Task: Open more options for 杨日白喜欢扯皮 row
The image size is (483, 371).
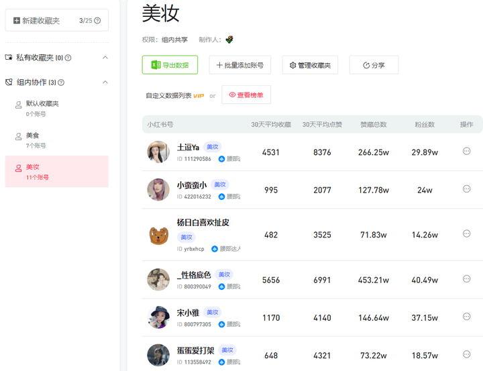Action: (x=466, y=234)
